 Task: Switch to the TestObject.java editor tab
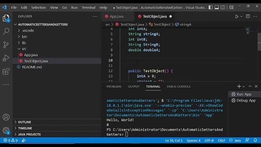tap(155, 16)
